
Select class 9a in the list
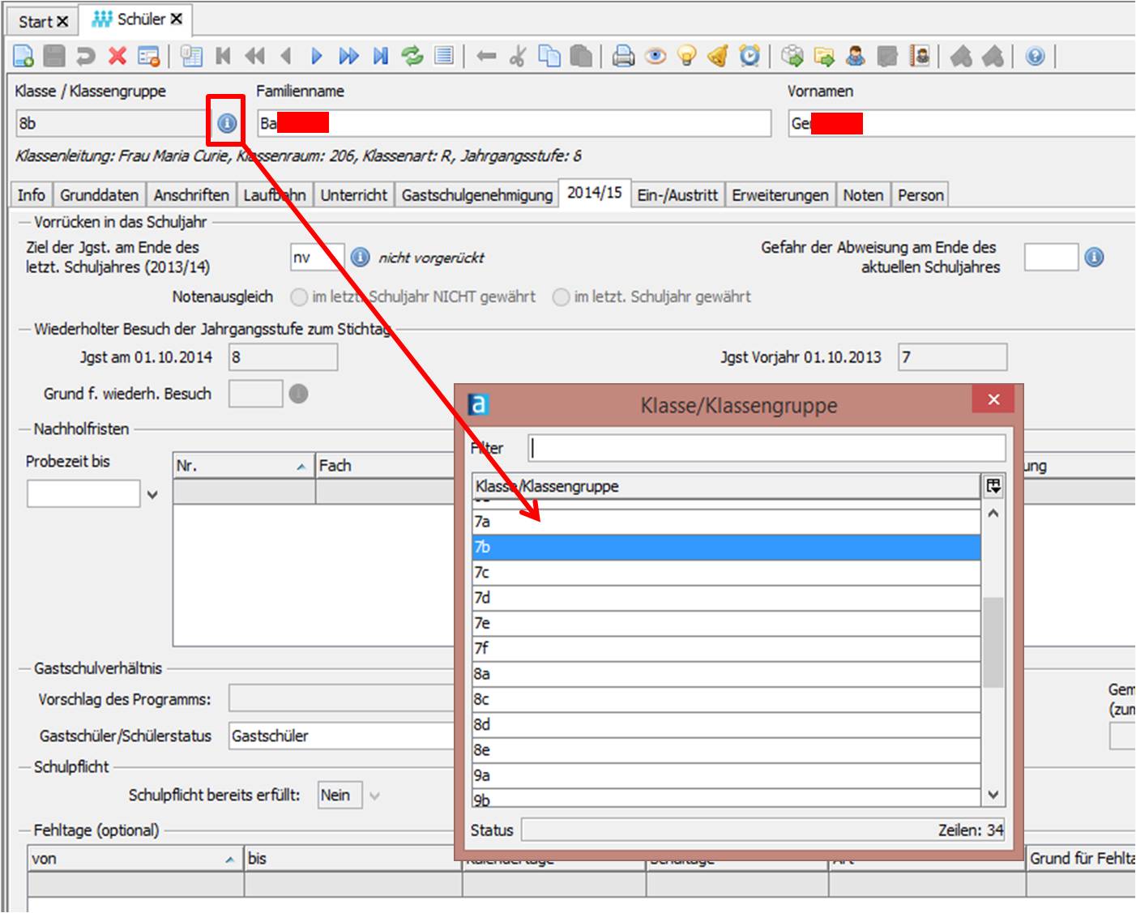point(726,775)
